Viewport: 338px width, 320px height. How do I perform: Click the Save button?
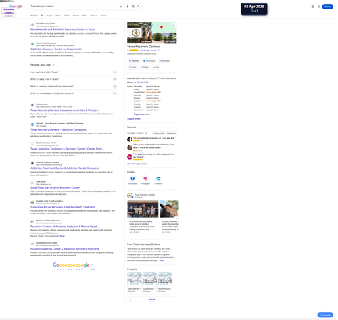132,67
